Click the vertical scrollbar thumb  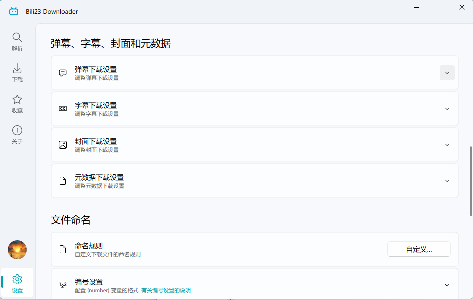click(471, 181)
